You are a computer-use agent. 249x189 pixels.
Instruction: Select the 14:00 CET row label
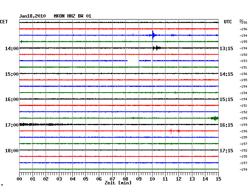tap(12, 48)
